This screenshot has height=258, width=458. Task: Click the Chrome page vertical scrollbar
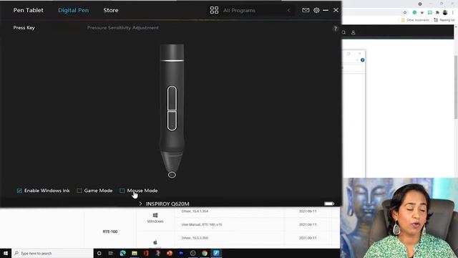pyautogui.click(x=456, y=87)
